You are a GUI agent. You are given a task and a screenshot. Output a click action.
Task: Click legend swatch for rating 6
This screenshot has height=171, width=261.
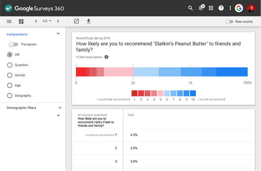pos(167,93)
